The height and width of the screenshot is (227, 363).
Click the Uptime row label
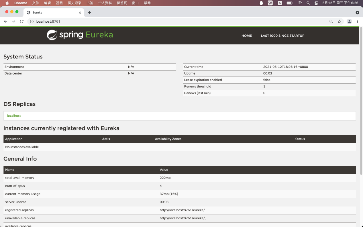point(190,73)
